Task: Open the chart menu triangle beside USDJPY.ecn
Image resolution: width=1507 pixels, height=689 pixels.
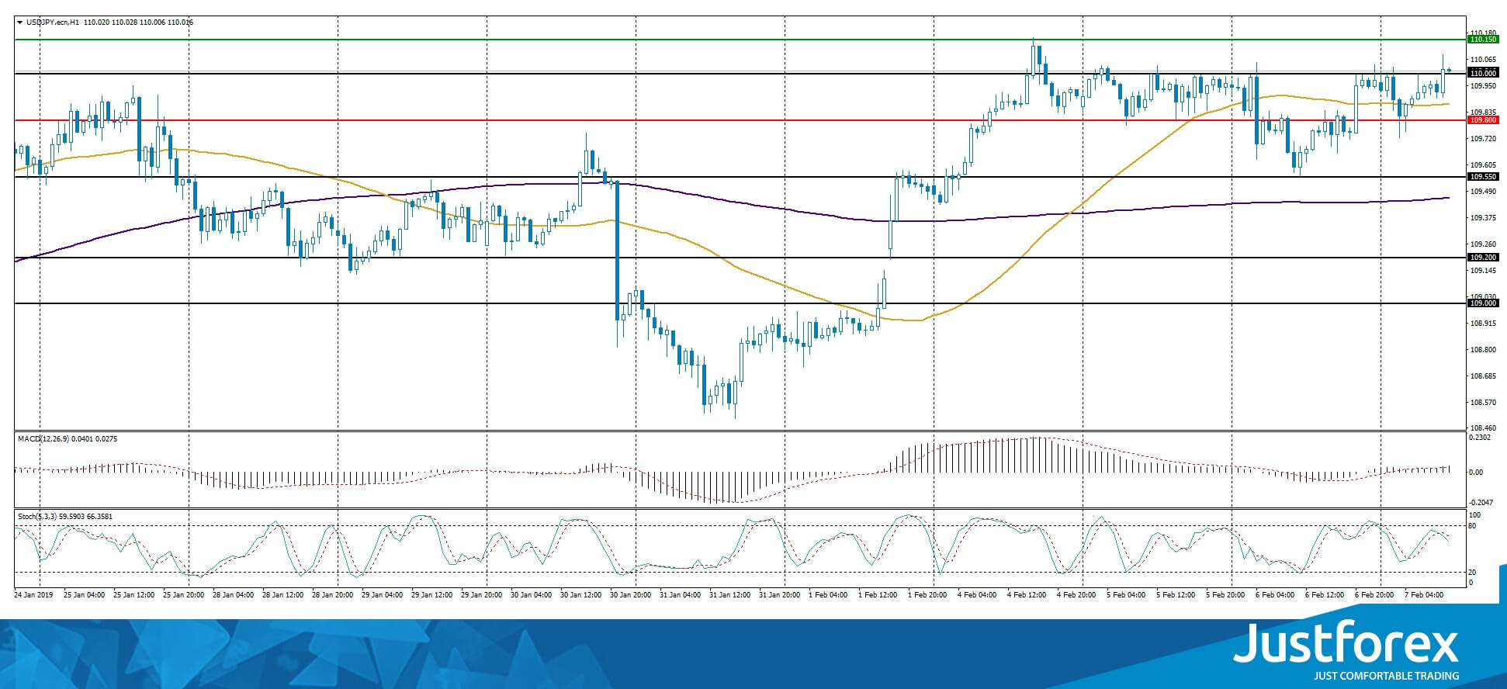Action: click(x=20, y=23)
